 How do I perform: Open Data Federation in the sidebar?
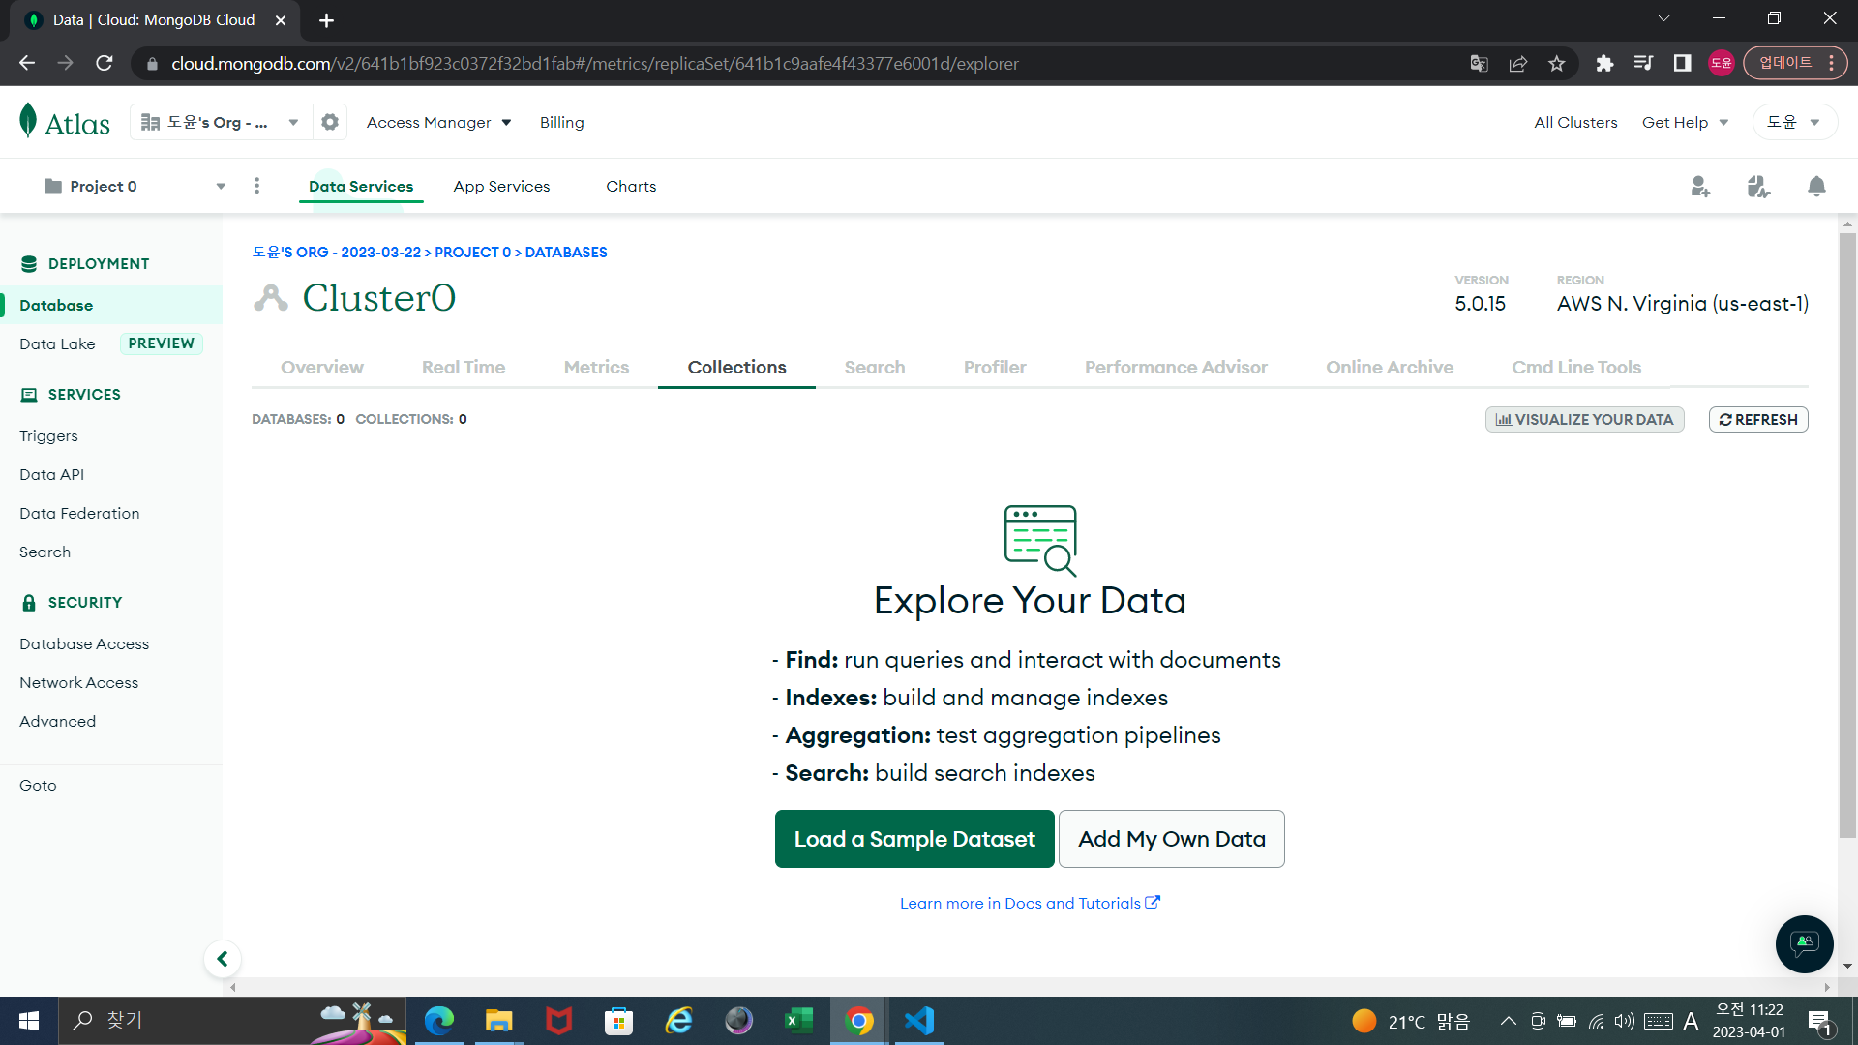[x=79, y=514]
